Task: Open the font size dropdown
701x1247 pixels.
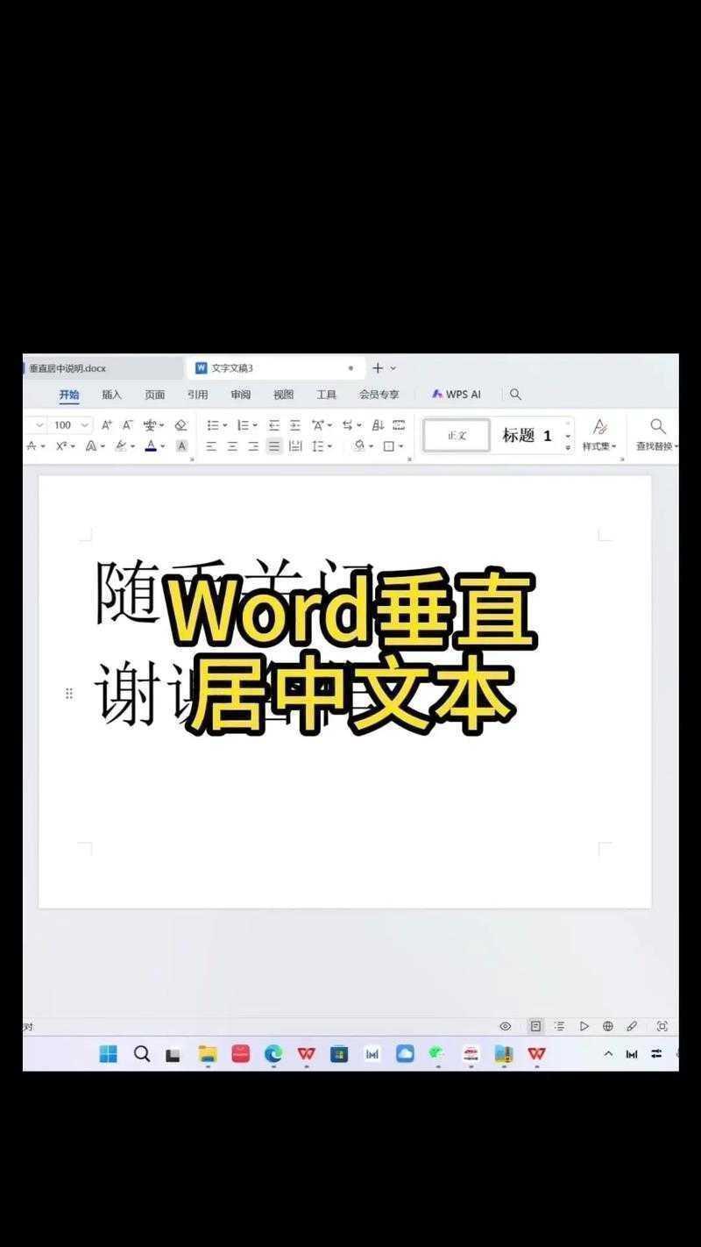Action: (85, 424)
